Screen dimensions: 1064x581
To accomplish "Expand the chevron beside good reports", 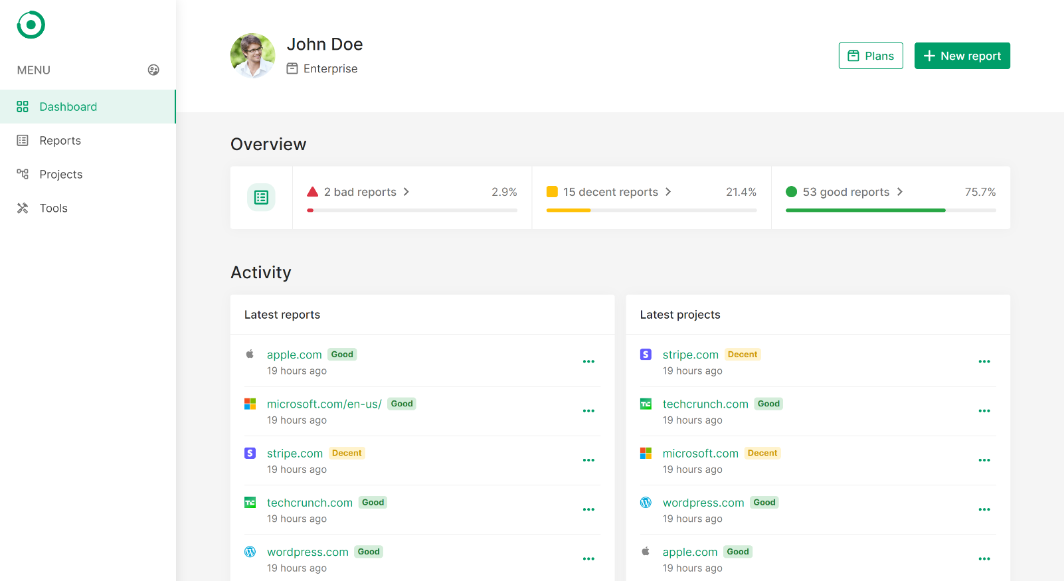I will point(900,192).
